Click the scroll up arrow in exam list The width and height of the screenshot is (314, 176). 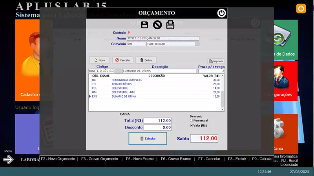223,76
